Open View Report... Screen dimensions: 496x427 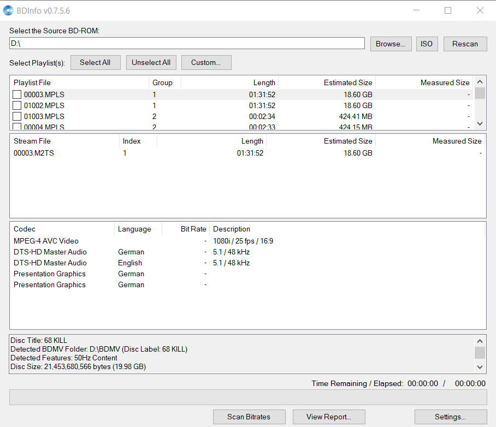pyautogui.click(x=329, y=417)
